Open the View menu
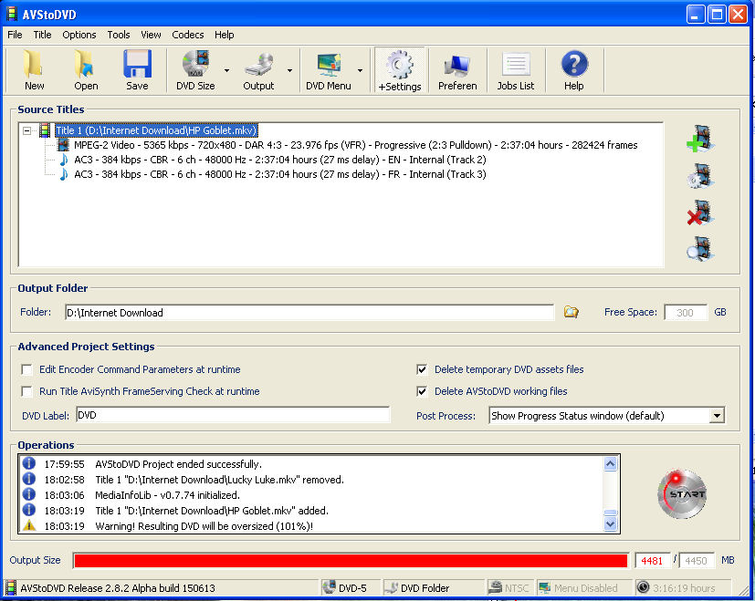This screenshot has width=755, height=601. 151,35
